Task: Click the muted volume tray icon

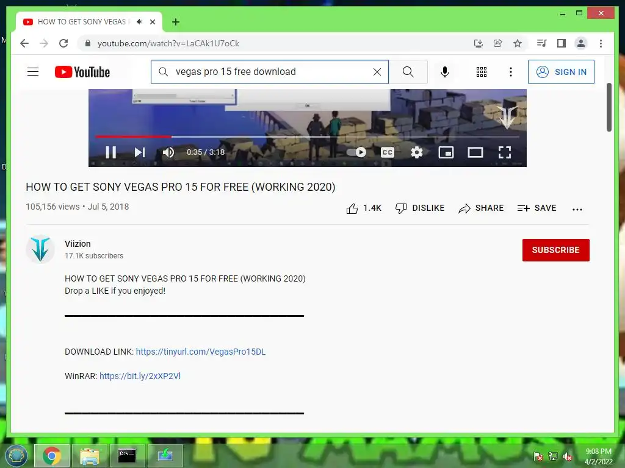Action: (567, 456)
